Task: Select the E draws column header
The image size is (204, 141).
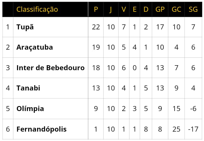Action: pyautogui.click(x=135, y=9)
